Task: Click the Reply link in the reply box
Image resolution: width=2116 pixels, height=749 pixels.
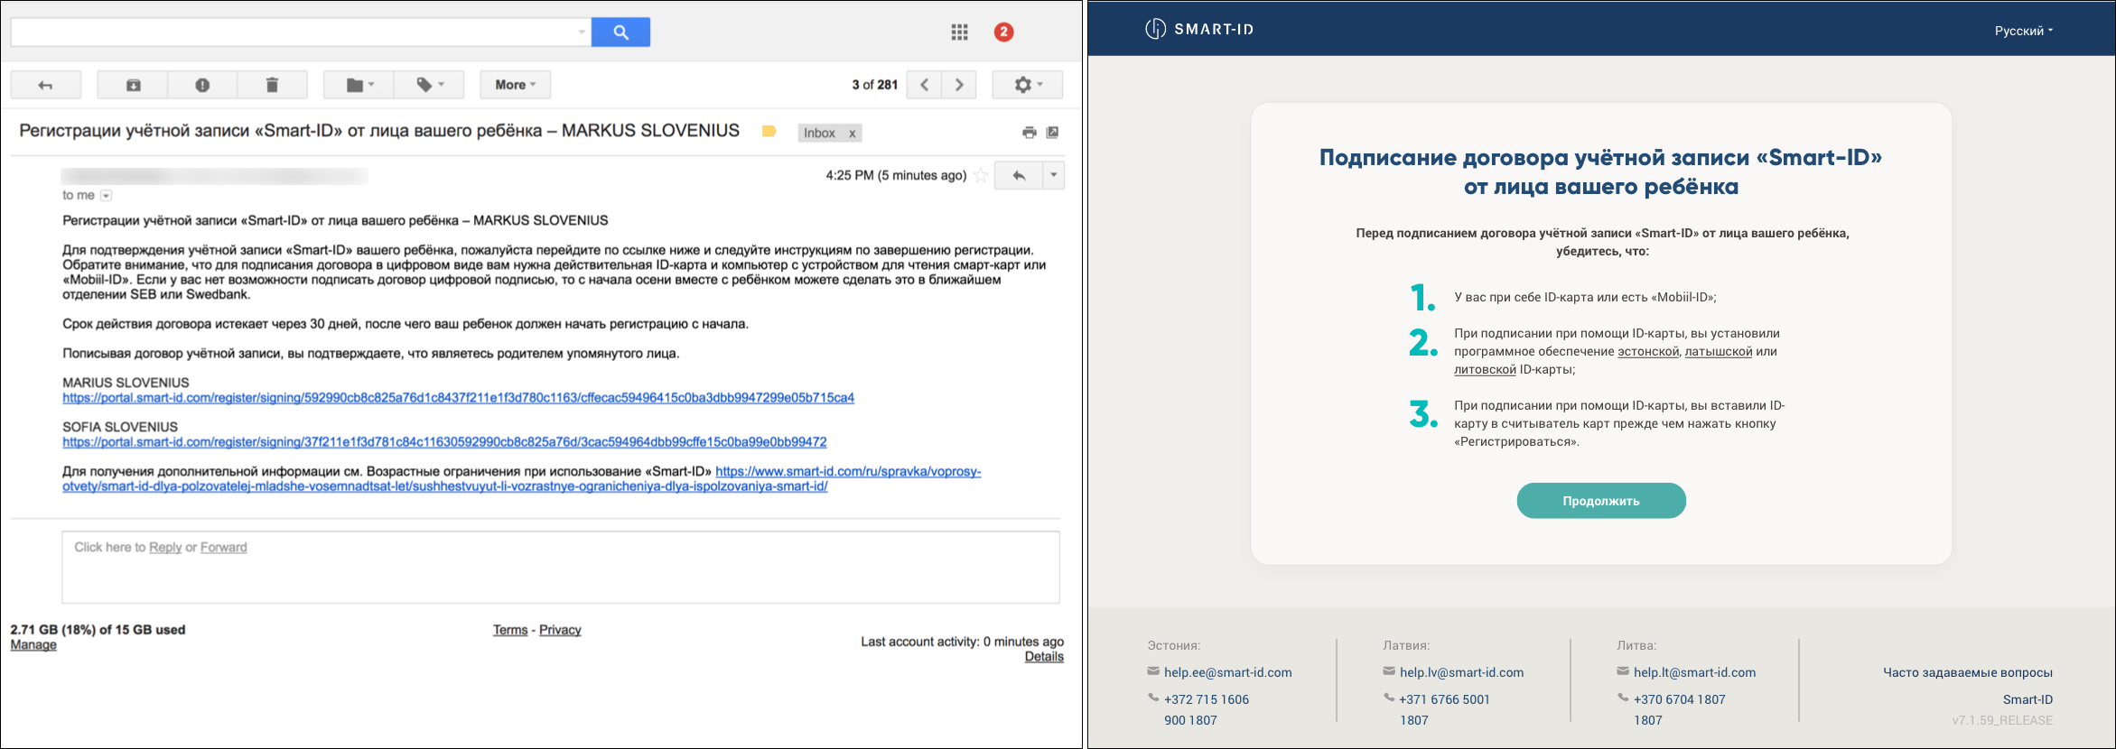Action: 165,547
